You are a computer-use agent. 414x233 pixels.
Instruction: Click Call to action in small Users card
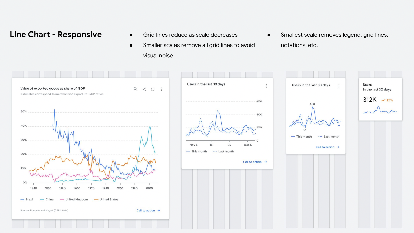(x=325, y=147)
